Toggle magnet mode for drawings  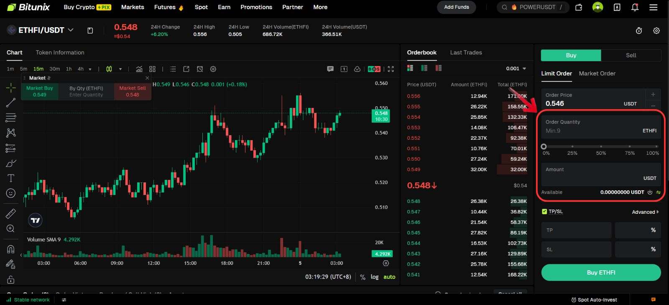tap(11, 249)
